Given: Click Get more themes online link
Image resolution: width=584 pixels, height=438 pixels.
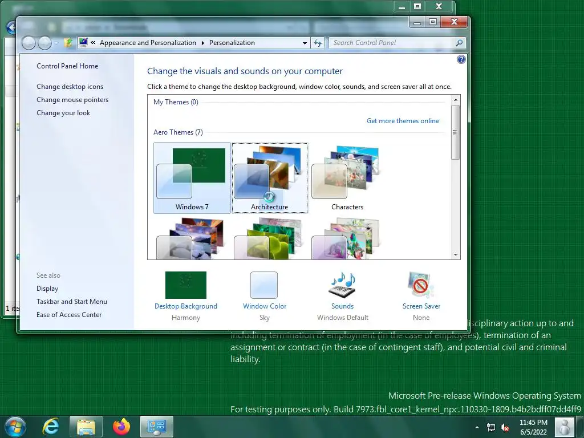Looking at the screenshot, I should click(403, 121).
